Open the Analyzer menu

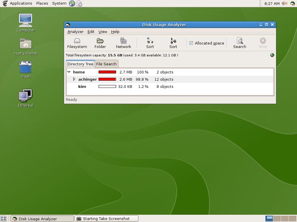76,32
